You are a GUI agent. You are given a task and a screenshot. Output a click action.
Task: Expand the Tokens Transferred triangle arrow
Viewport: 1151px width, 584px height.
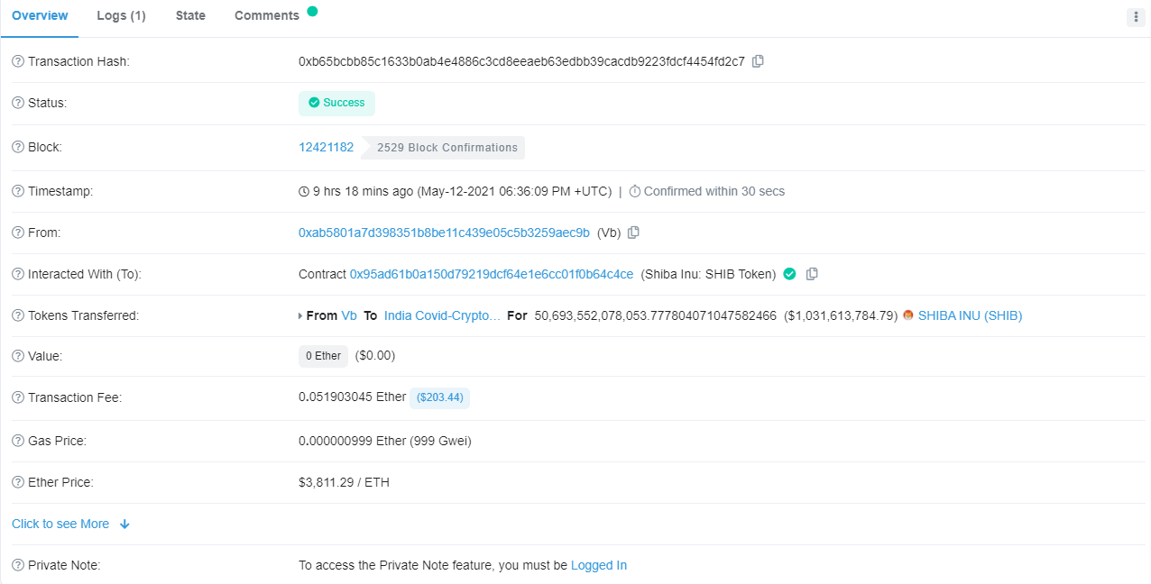[300, 316]
